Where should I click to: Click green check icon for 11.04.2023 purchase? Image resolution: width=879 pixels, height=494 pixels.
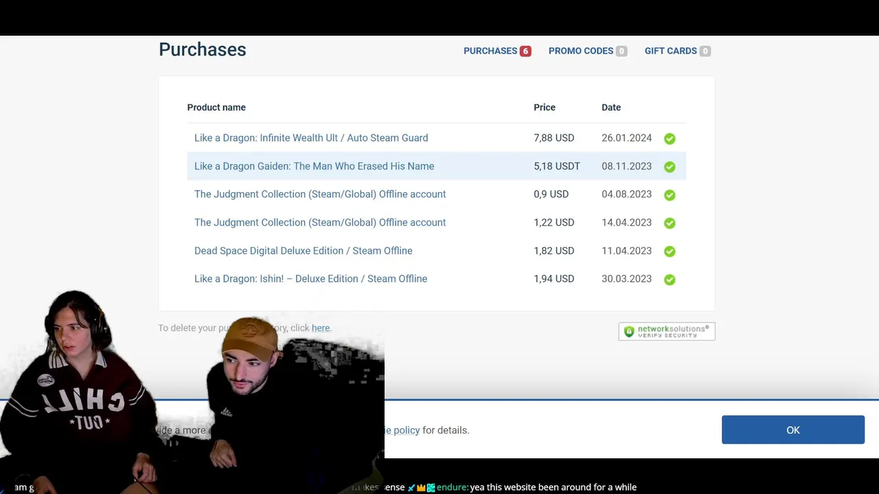[x=670, y=251]
